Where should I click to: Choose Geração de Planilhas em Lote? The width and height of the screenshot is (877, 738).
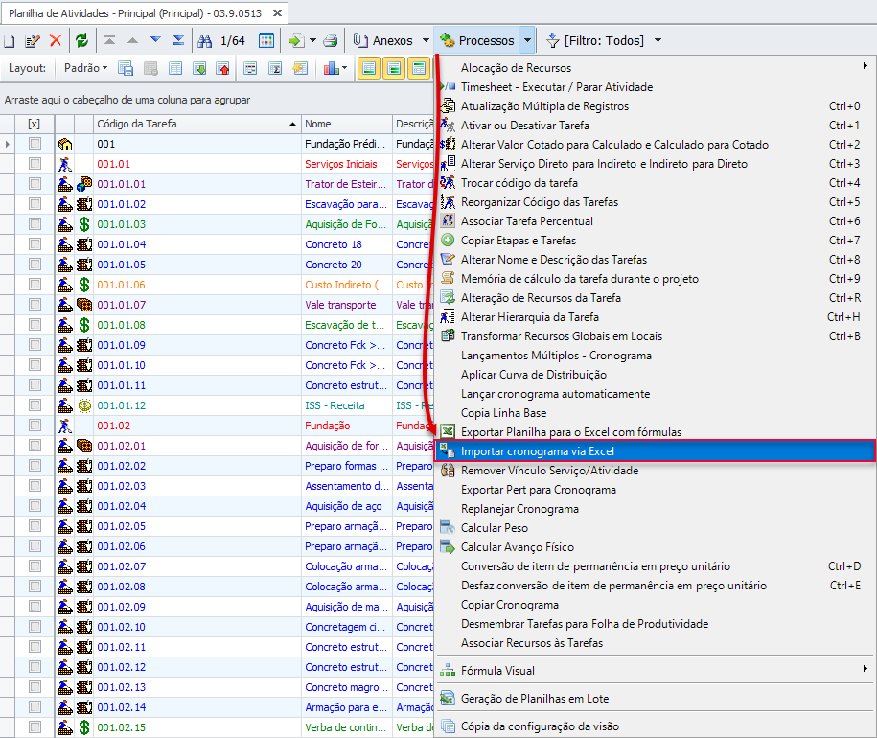click(655, 699)
